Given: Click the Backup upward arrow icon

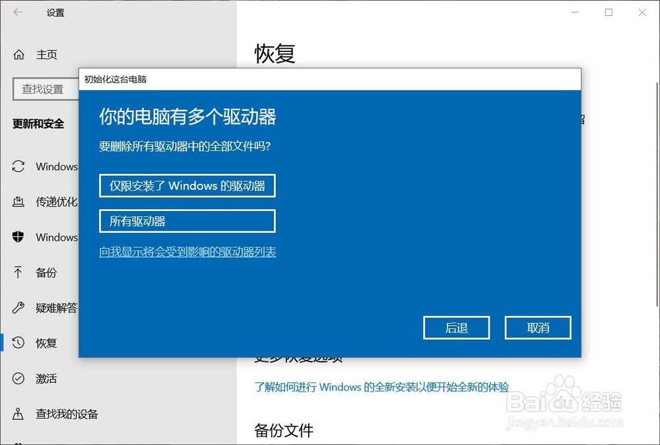Looking at the screenshot, I should [x=18, y=272].
